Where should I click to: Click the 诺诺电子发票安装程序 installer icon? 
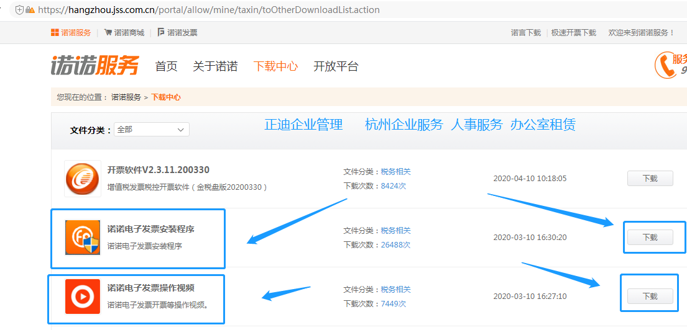click(x=83, y=238)
